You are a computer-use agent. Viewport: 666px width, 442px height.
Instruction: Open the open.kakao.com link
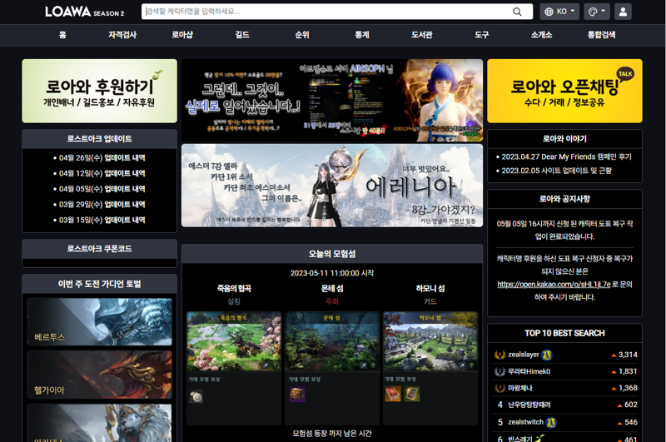[554, 285]
